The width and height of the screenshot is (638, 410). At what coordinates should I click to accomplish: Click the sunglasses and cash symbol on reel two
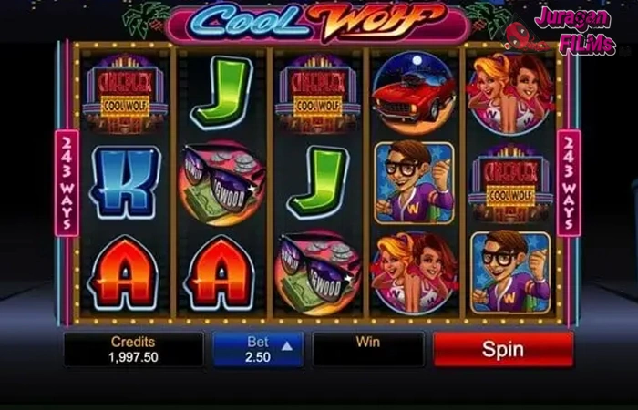221,183
